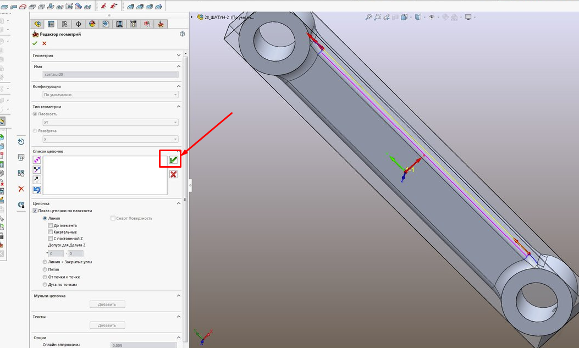
Task: Open the FeatureManager design tree tab
Action: 37,24
